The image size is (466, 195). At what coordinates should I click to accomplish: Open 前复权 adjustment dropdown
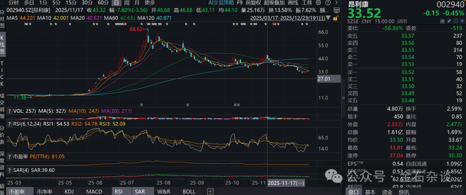253,3
